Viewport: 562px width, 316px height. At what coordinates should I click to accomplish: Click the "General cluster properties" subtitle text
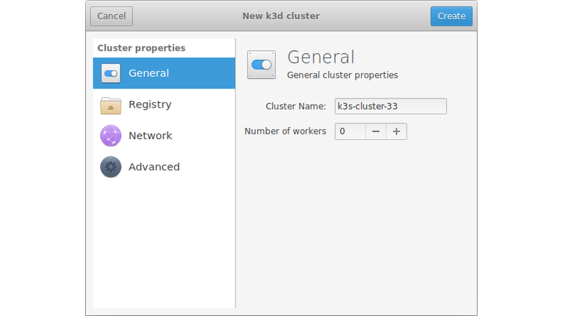click(342, 75)
